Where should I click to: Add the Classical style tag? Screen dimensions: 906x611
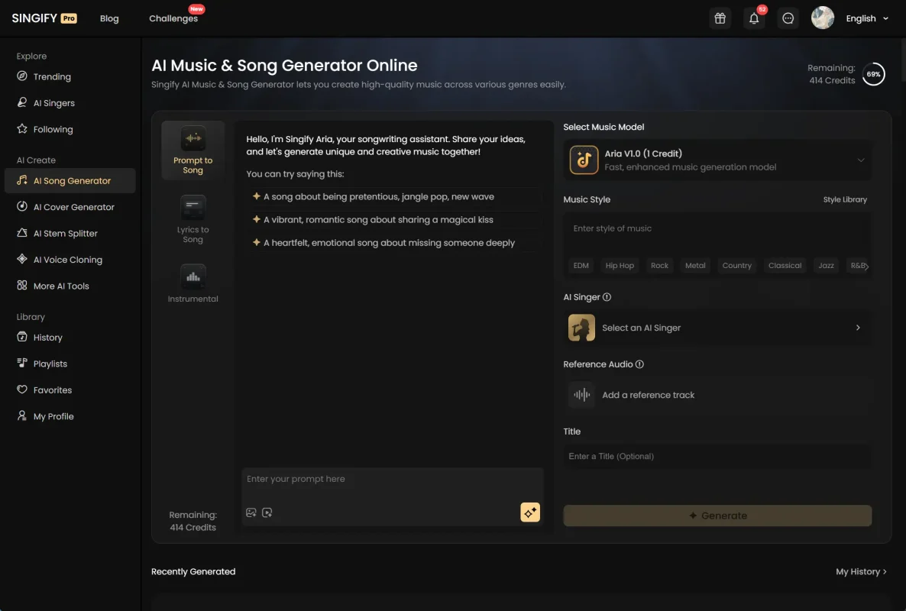pyautogui.click(x=785, y=266)
